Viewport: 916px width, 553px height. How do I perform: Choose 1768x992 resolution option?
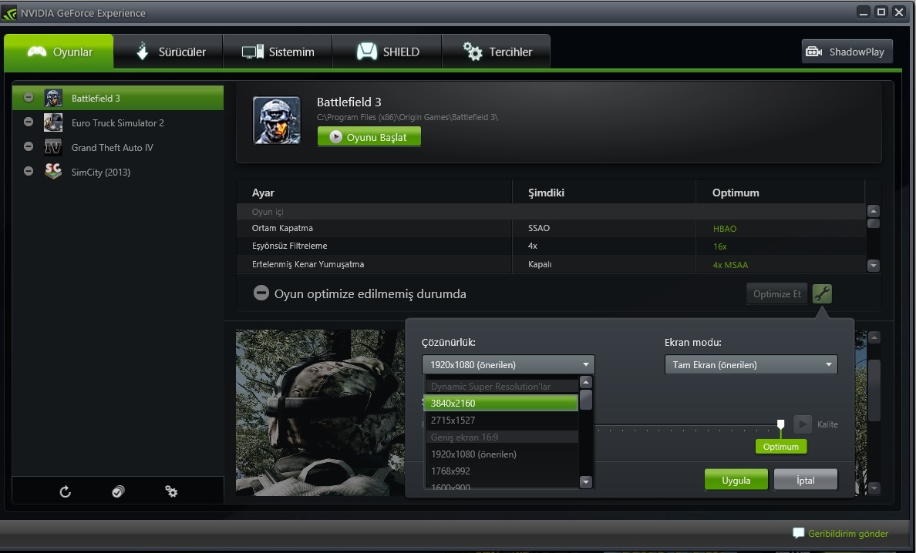502,471
